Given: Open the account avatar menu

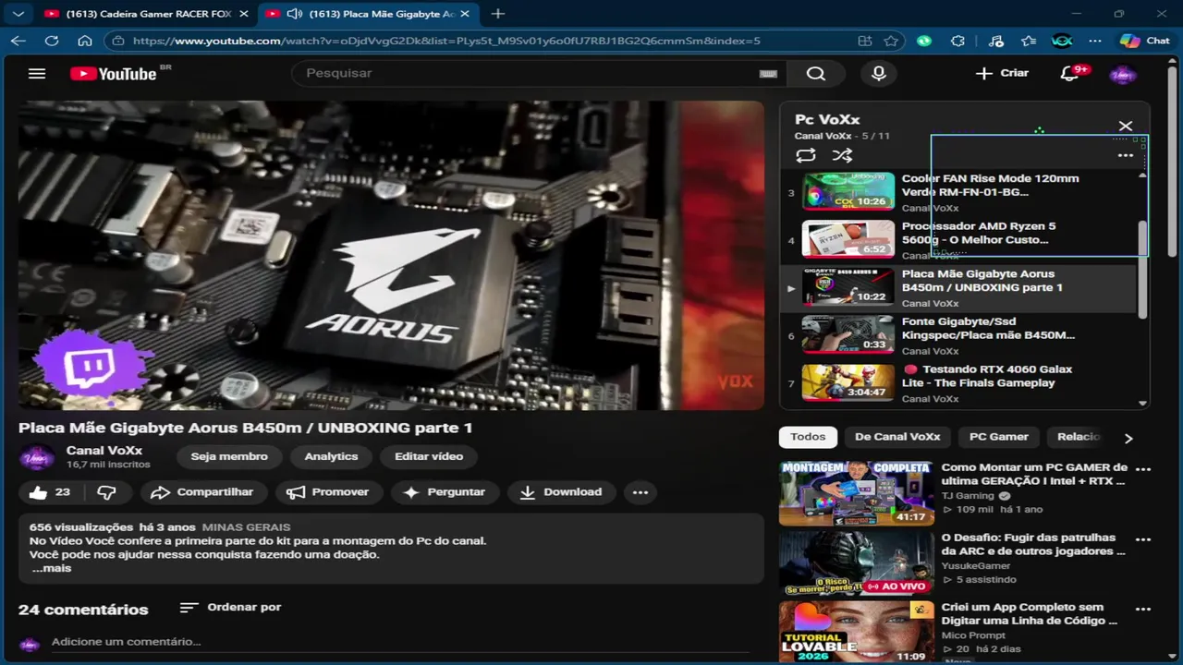Looking at the screenshot, I should pos(1122,74).
